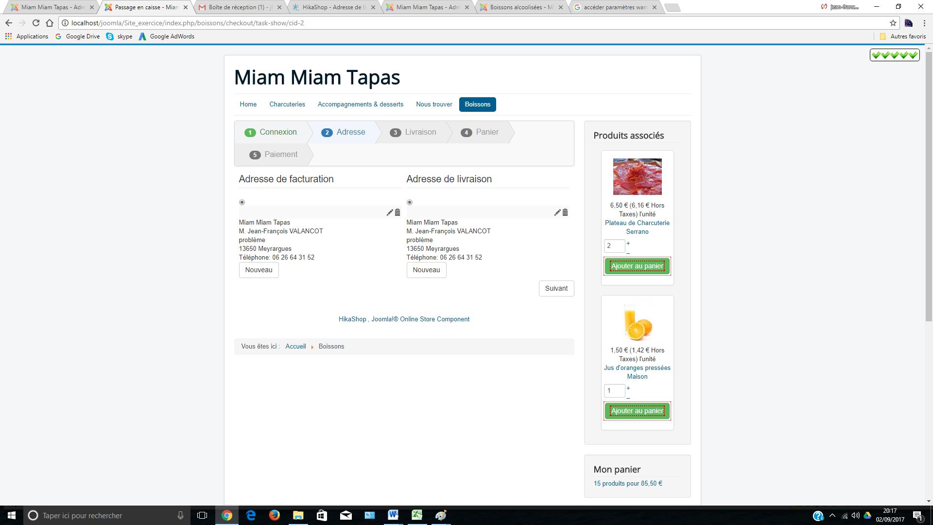Bookmark this page with the star icon
This screenshot has width=933, height=525.
[x=893, y=23]
